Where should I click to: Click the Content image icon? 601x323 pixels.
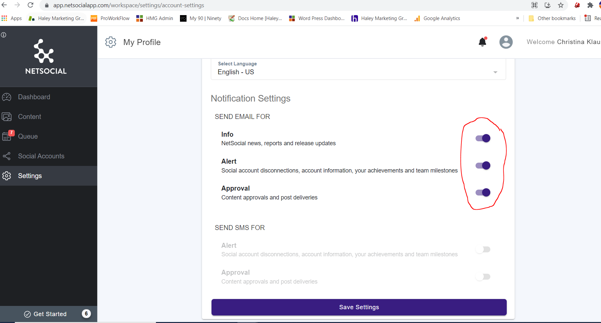pyautogui.click(x=7, y=117)
